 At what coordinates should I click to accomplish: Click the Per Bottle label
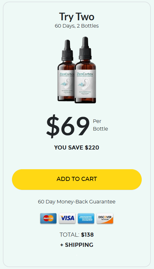point(100,125)
